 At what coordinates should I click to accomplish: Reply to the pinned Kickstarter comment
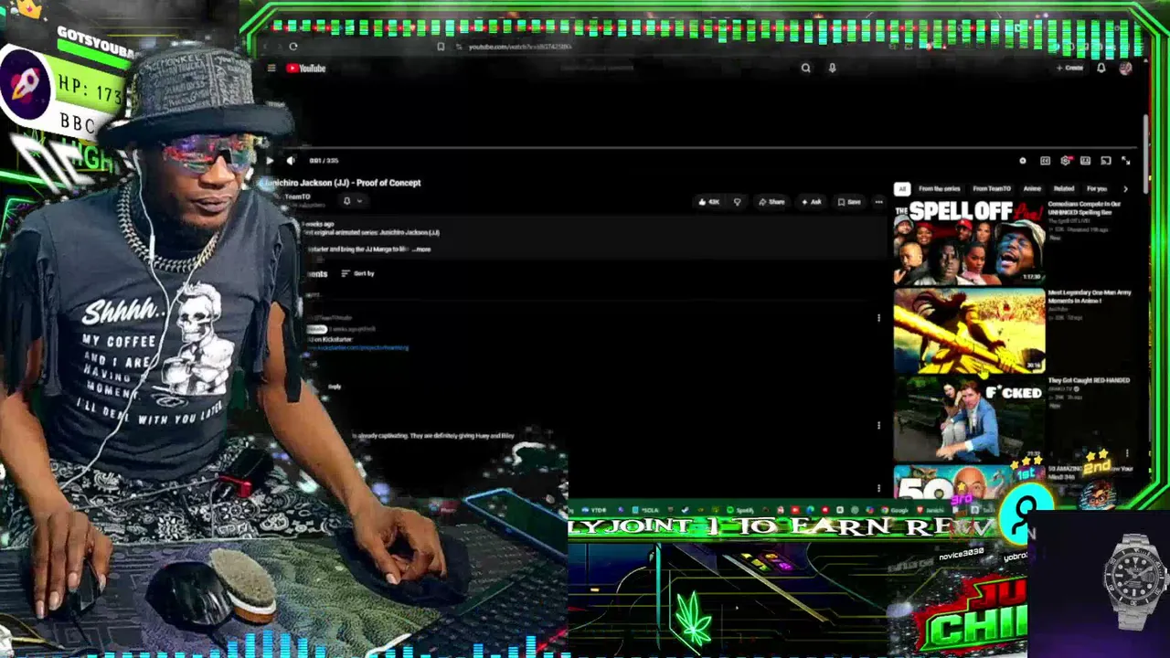click(335, 387)
